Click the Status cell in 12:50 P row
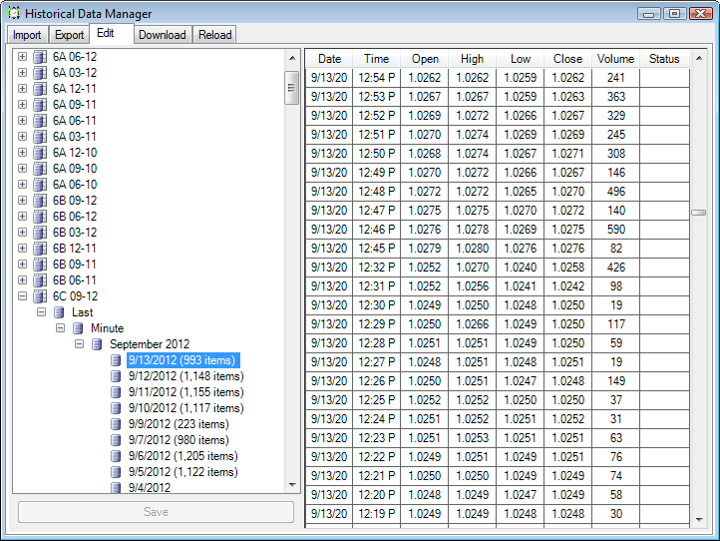 pyautogui.click(x=664, y=154)
